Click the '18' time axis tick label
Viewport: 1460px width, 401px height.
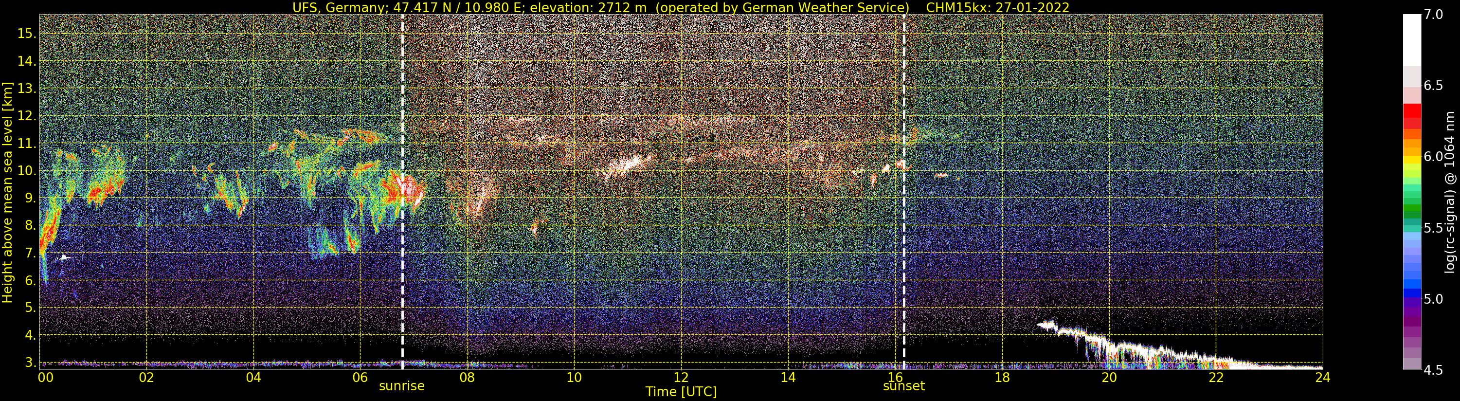pos(1002,377)
